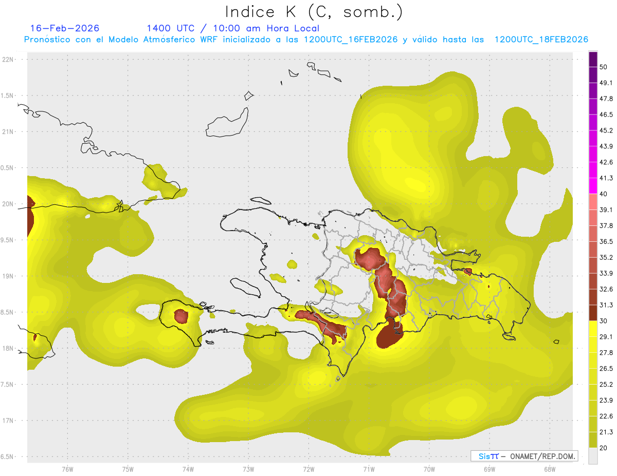Click the colorbar value "23.9"
Viewport: 617px width, 476px height.
click(606, 400)
